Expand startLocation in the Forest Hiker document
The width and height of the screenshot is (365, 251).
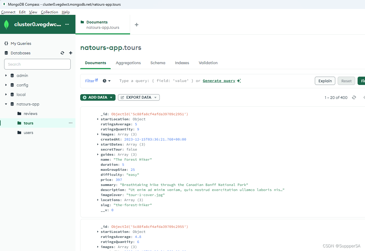point(98,119)
